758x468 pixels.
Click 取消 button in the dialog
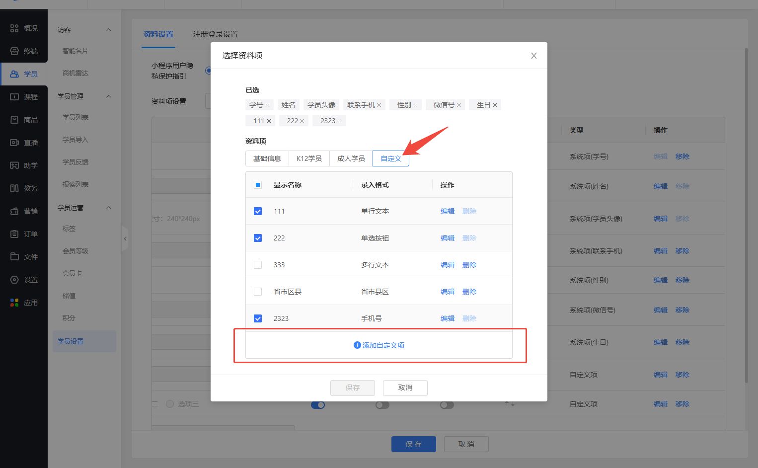pos(405,388)
